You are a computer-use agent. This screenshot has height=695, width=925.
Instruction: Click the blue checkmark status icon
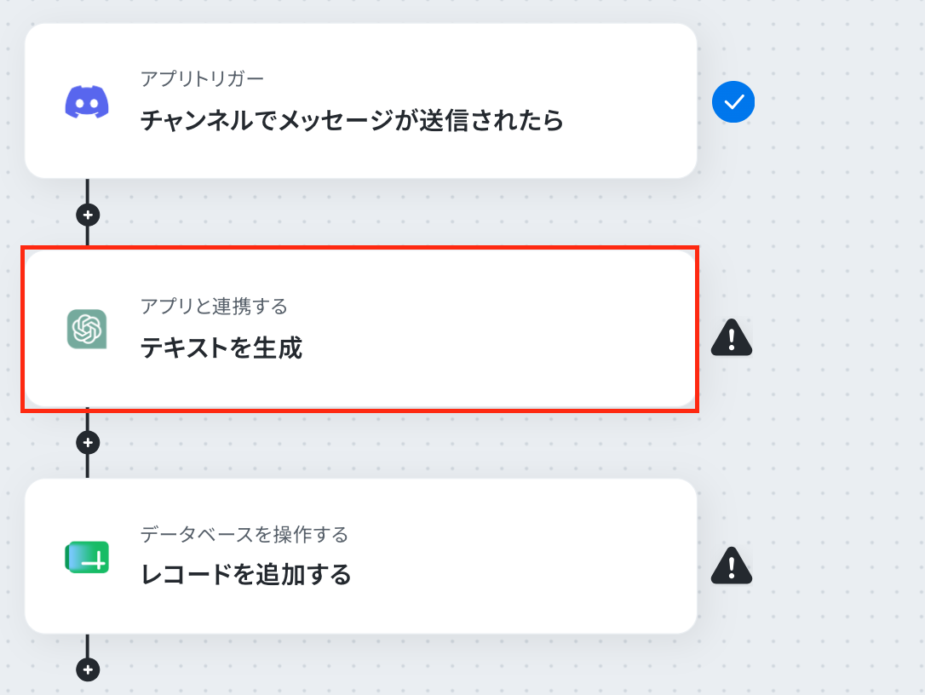(733, 102)
